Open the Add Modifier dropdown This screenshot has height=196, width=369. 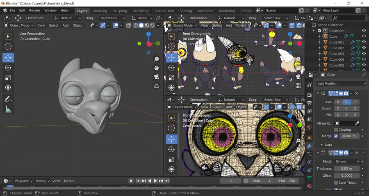tap(341, 84)
